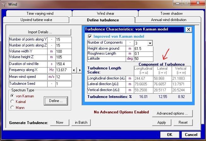Click the in Batch button
Viewport: 206px width, 141px height.
[x=81, y=122]
